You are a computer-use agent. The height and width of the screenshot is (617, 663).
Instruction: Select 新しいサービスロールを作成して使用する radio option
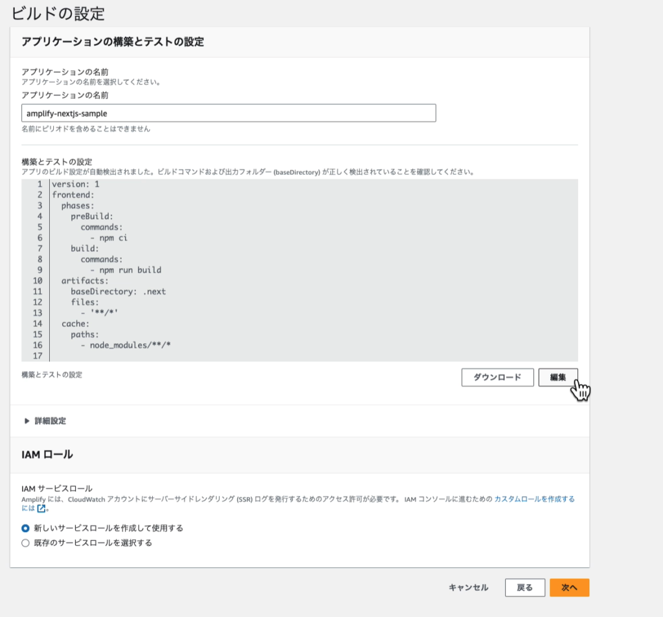(x=26, y=528)
